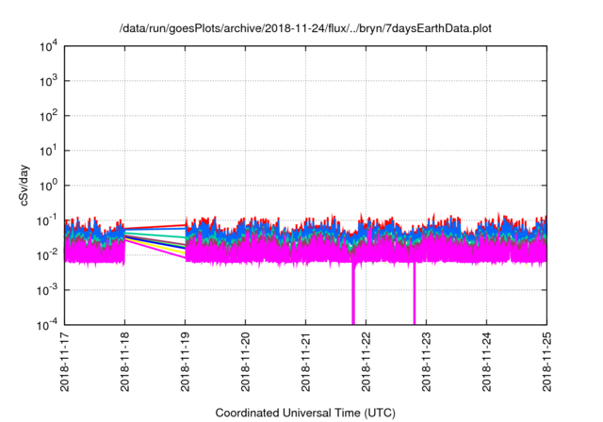Click the 10^-2 y-axis tick label

pos(48,255)
